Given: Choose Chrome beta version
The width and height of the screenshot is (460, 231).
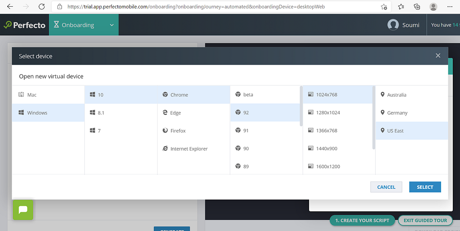Looking at the screenshot, I should (x=265, y=94).
